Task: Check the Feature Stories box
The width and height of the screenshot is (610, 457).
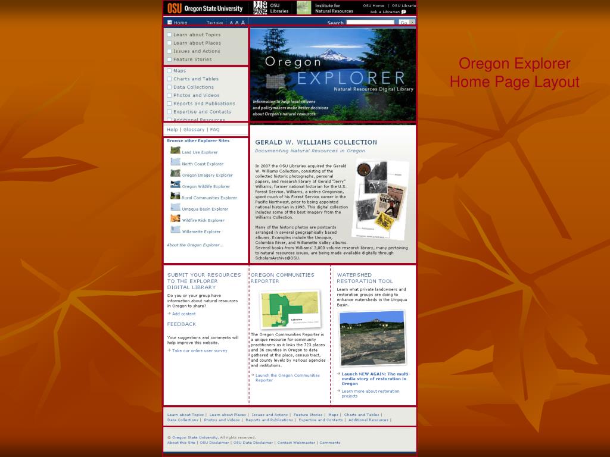Action: pos(169,59)
